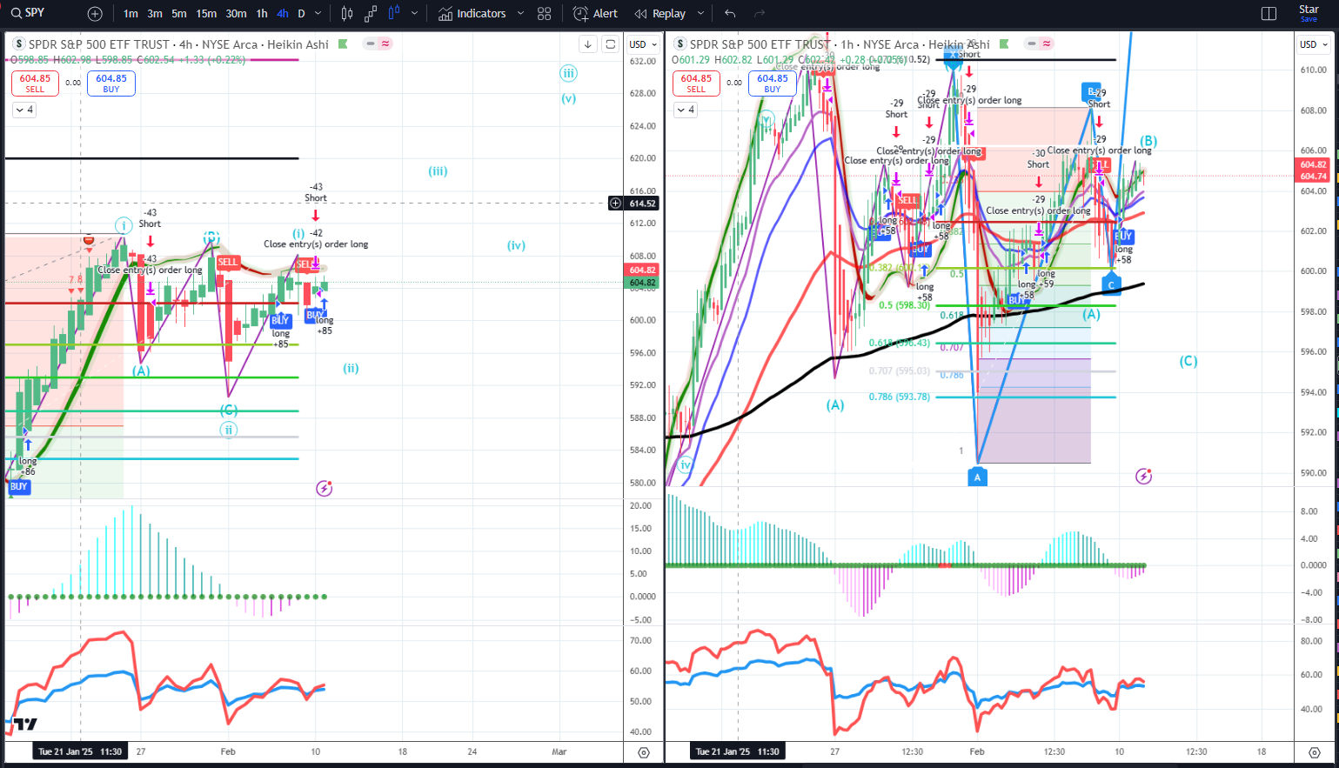This screenshot has height=768, width=1339.
Task: Open 4h chart time axis settings gear
Action: tap(644, 752)
